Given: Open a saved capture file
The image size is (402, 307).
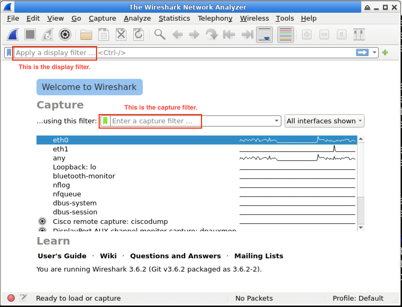Looking at the screenshot, I should [86, 34].
